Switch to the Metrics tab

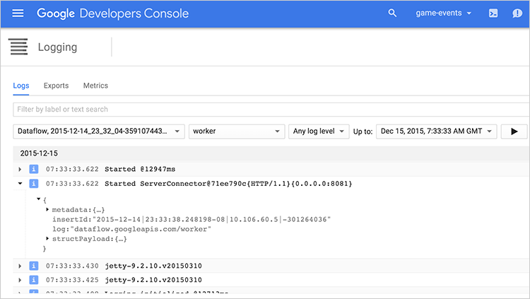point(95,86)
